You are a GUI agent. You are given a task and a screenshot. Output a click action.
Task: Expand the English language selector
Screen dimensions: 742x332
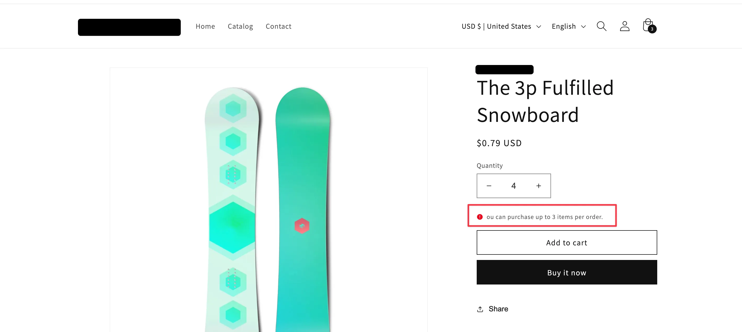[x=569, y=26]
